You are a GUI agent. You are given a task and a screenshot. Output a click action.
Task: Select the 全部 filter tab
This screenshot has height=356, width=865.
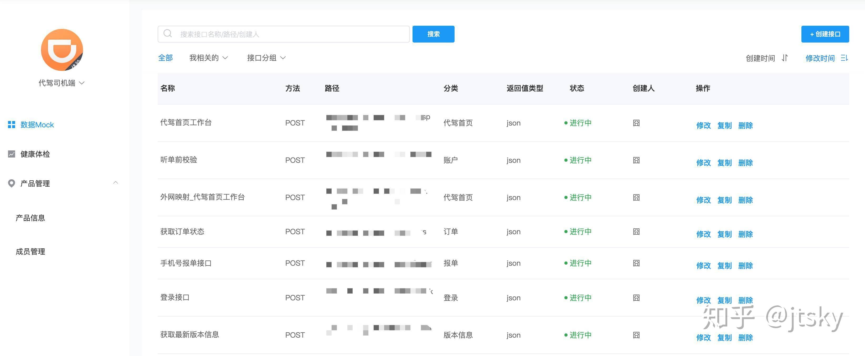[x=165, y=57]
